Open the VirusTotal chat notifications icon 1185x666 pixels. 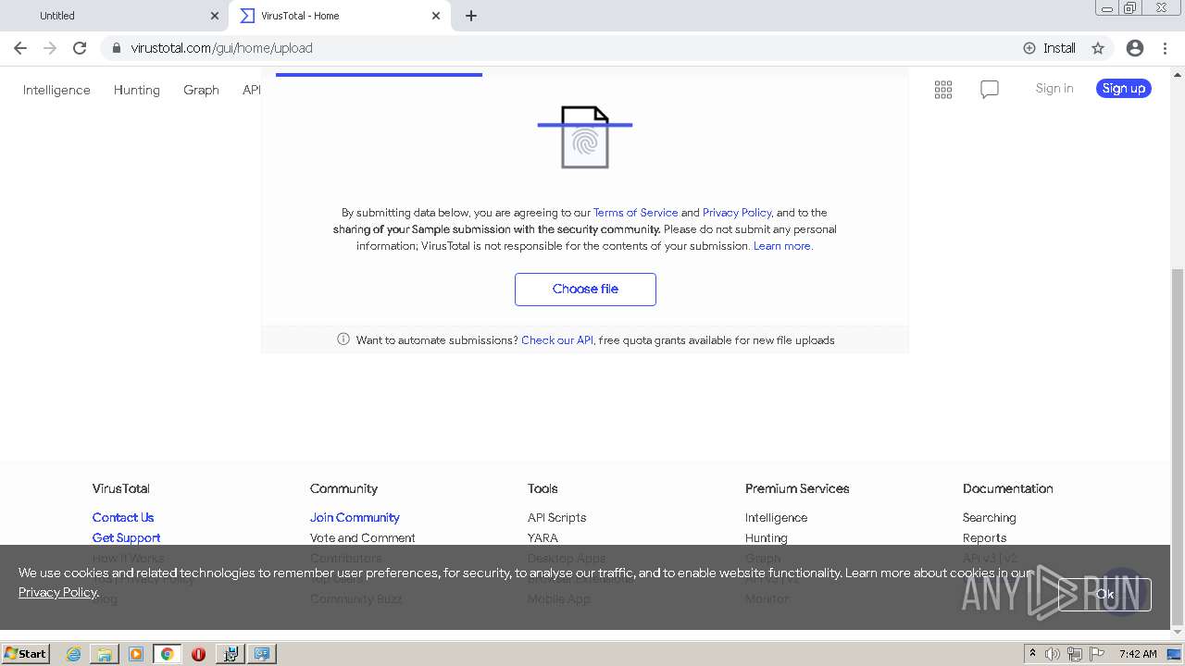click(990, 90)
